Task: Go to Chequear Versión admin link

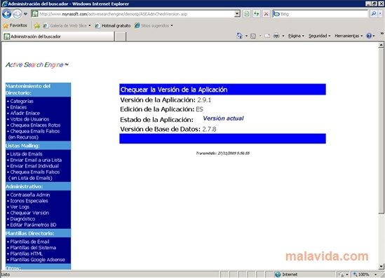Action: [x=29, y=213]
